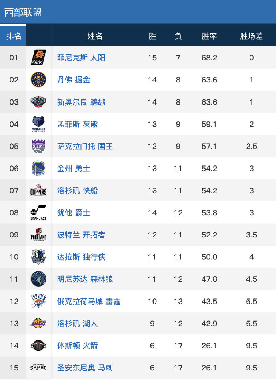Click the Dallas Mavericks logo
Image resolution: width=276 pixels, height=388 pixels.
pos(39,257)
